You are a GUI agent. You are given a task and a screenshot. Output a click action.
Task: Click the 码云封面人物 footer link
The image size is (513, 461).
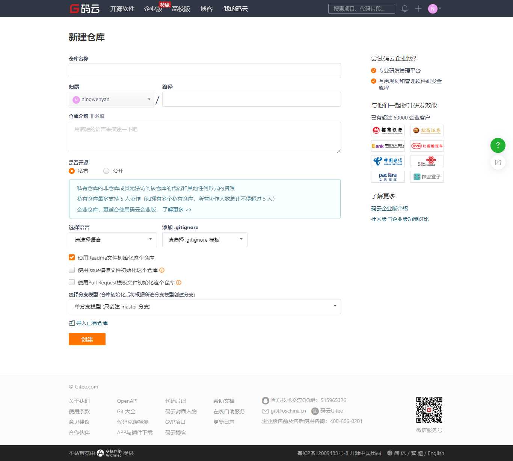click(x=181, y=411)
